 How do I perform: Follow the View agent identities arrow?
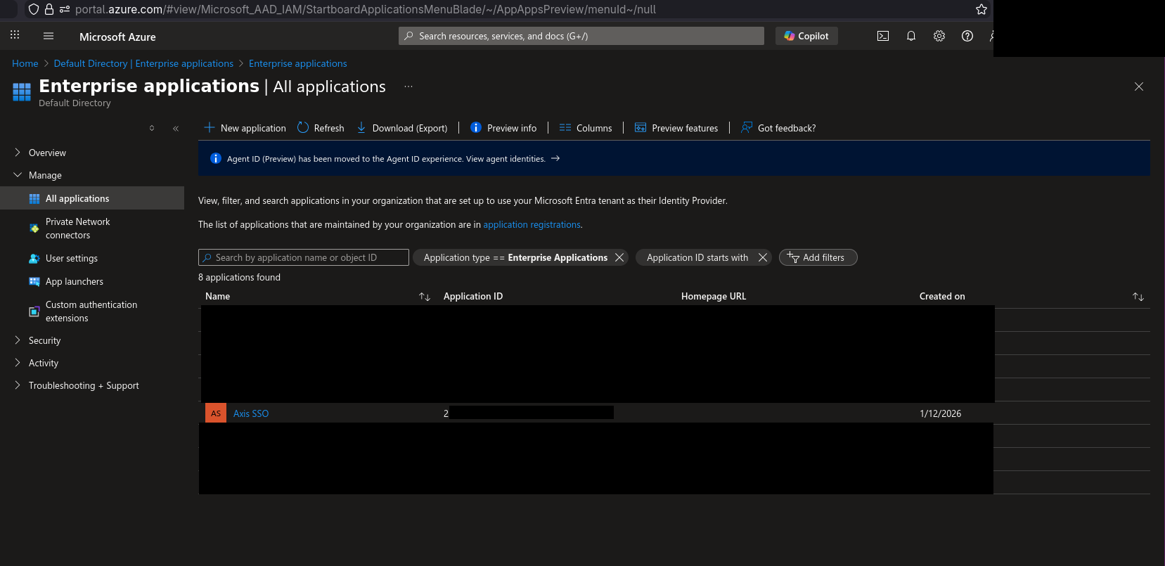[555, 159]
